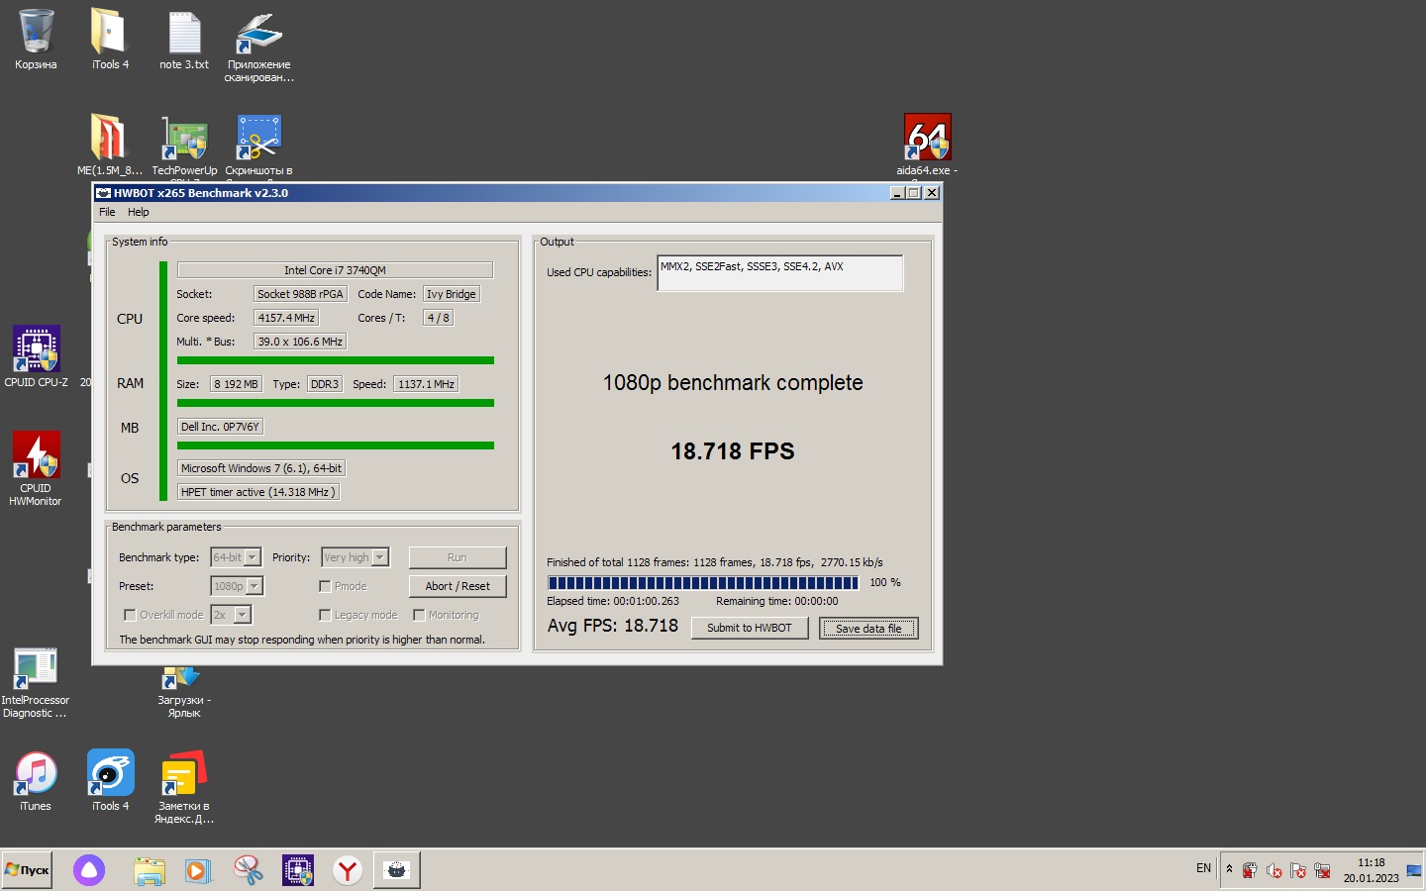Click the Intel Core i7 3740QM field

click(x=335, y=270)
